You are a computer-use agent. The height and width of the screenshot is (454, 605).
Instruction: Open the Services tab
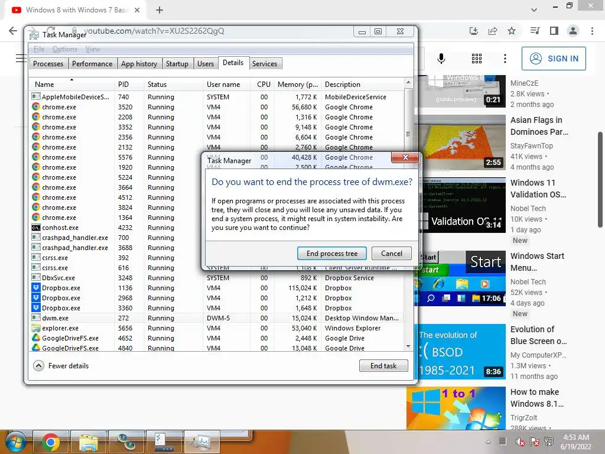pyautogui.click(x=265, y=64)
